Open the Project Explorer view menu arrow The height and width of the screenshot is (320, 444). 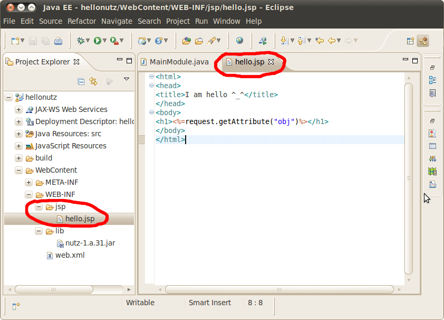tap(127, 79)
